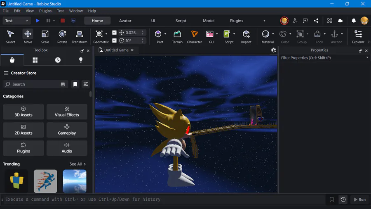371x209 pixels.
Task: Open the Window menu
Action: coord(76,11)
